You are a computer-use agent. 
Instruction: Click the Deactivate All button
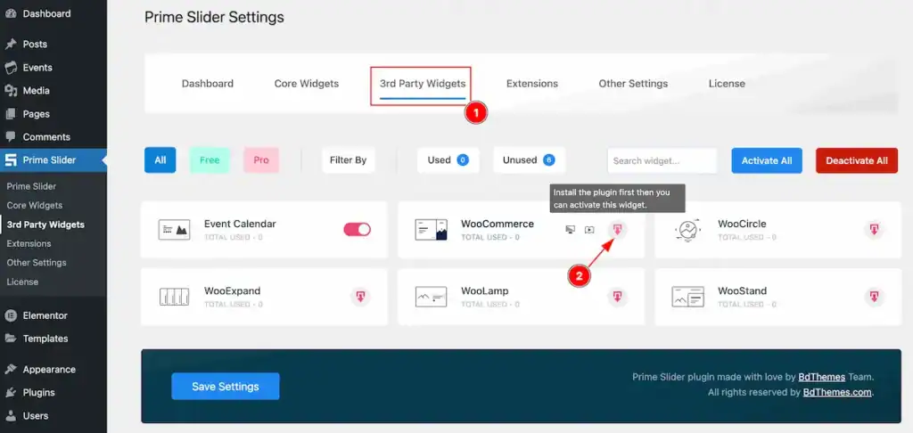857,160
